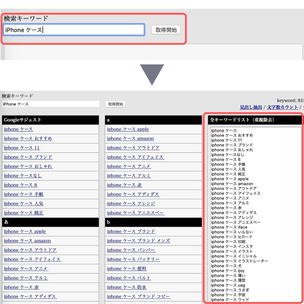This screenshot has width=304, height=304.
Task: Select 'iphone ケース うさぎ' in the keyword list
Action: point(230,290)
